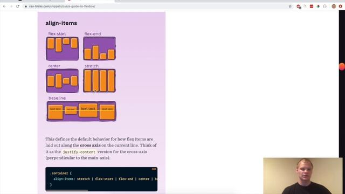
Task: Click the baseline alignment diagram
Action: click(x=81, y=112)
